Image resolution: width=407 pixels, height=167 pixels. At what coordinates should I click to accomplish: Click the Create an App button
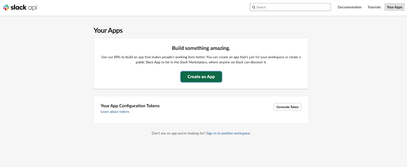[201, 77]
